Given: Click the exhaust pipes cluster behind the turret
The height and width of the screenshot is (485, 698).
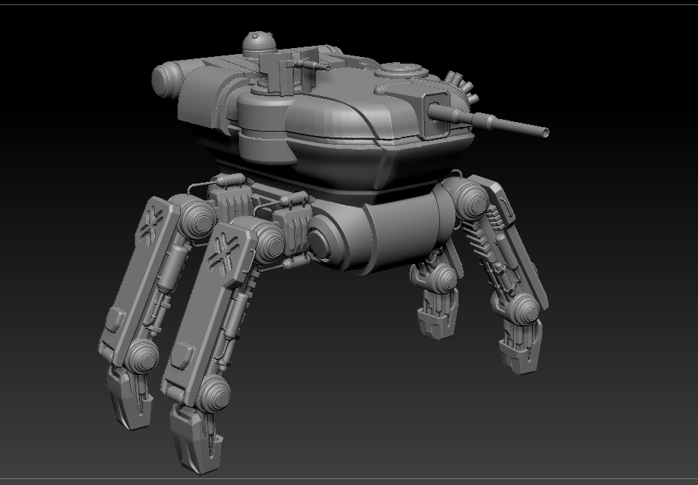Looking at the screenshot, I should point(463,87).
